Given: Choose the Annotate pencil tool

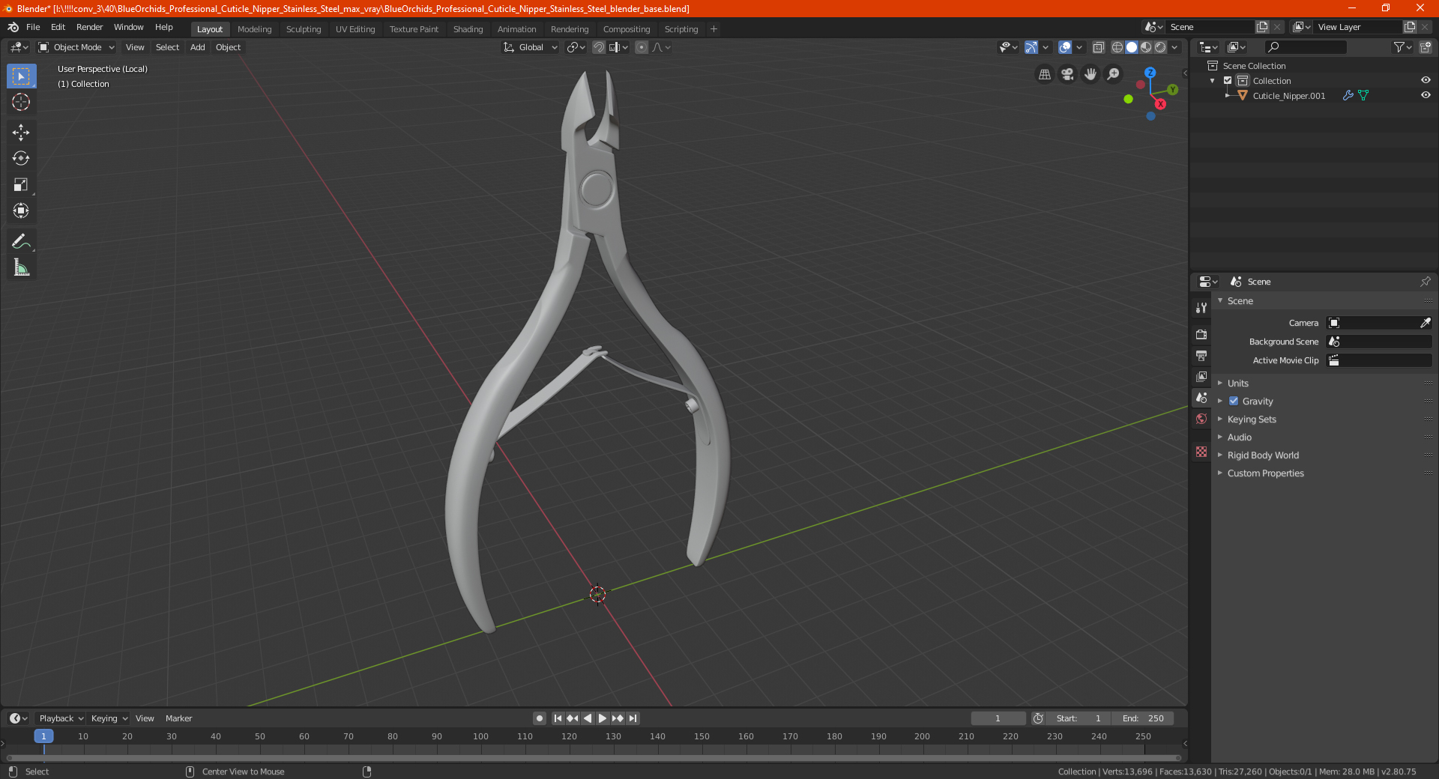Looking at the screenshot, I should pyautogui.click(x=21, y=241).
